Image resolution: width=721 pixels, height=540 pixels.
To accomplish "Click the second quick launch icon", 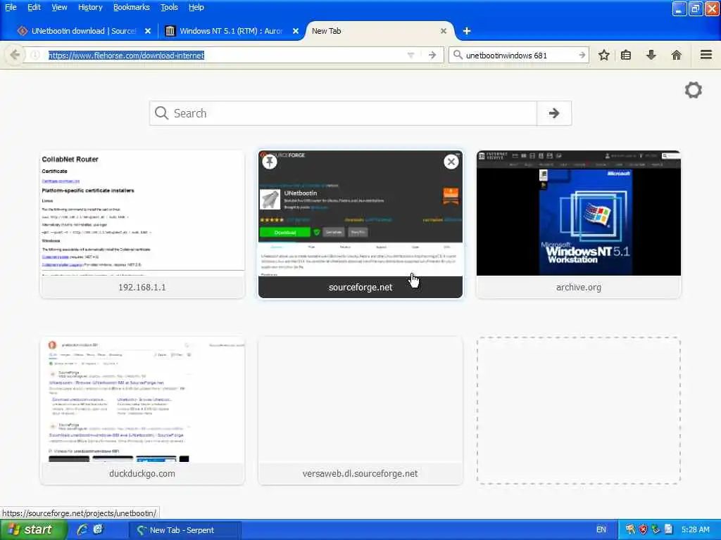I will (98, 529).
